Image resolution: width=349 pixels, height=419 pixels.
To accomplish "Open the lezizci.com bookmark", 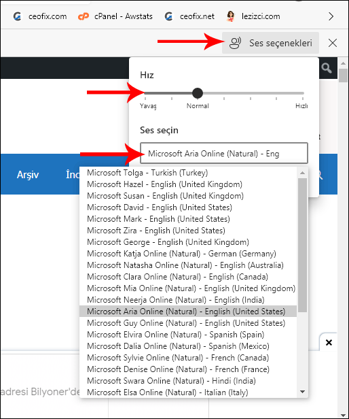I will (x=253, y=16).
